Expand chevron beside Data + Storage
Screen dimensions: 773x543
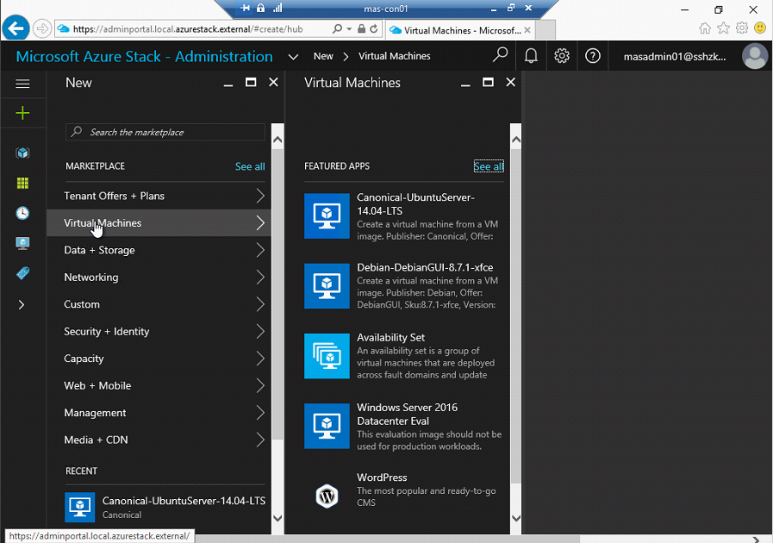point(260,250)
